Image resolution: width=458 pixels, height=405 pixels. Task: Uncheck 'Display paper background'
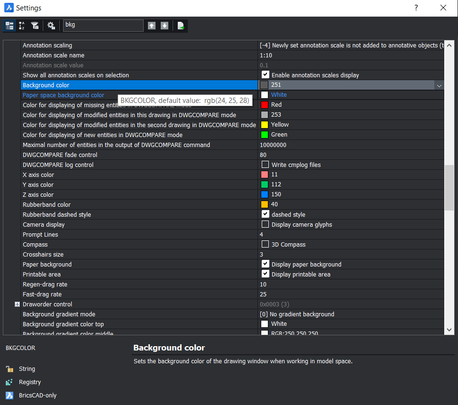(x=265, y=263)
